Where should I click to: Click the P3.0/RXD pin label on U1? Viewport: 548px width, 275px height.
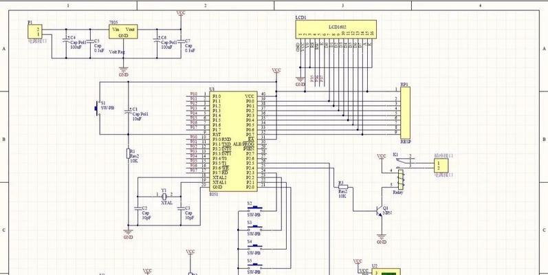coord(221,139)
